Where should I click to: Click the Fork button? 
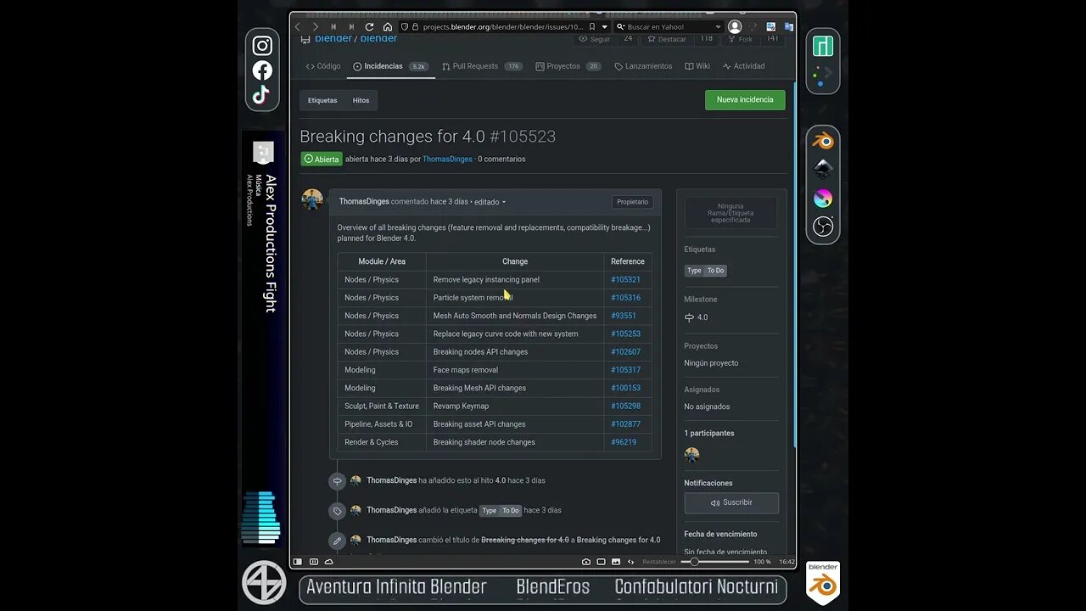[x=741, y=39]
